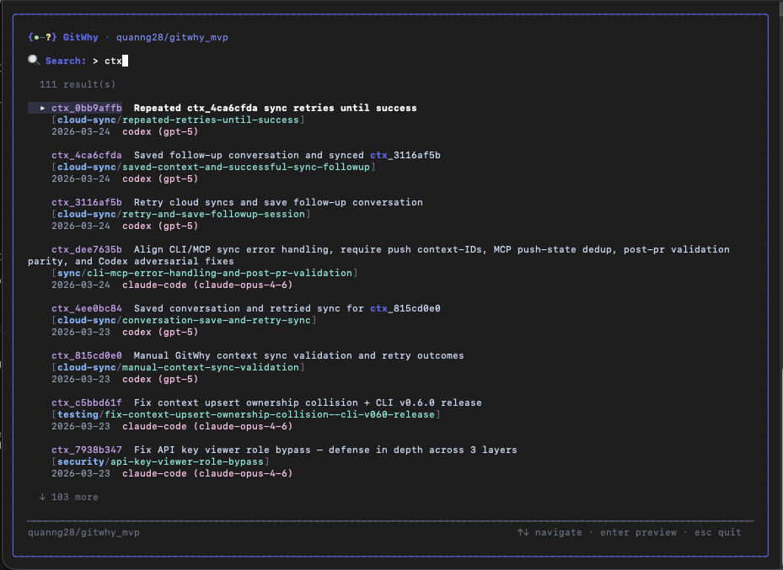Click title Fix context upsert ownership collision
The height and width of the screenshot is (570, 783).
tap(308, 402)
